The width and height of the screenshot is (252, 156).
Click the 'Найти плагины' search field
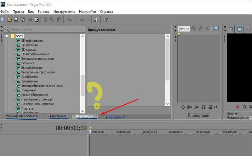tap(44, 29)
